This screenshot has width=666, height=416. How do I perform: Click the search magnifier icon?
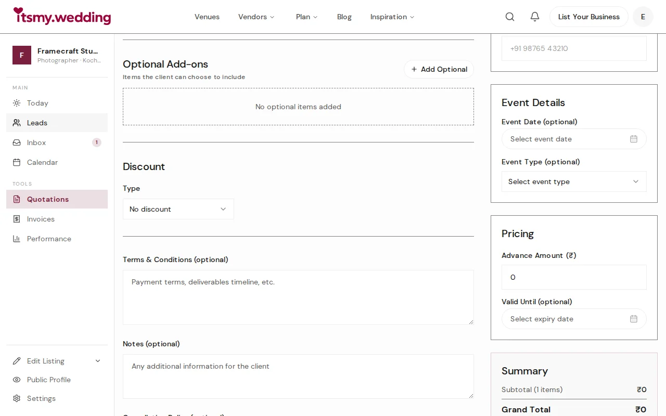[x=510, y=17]
